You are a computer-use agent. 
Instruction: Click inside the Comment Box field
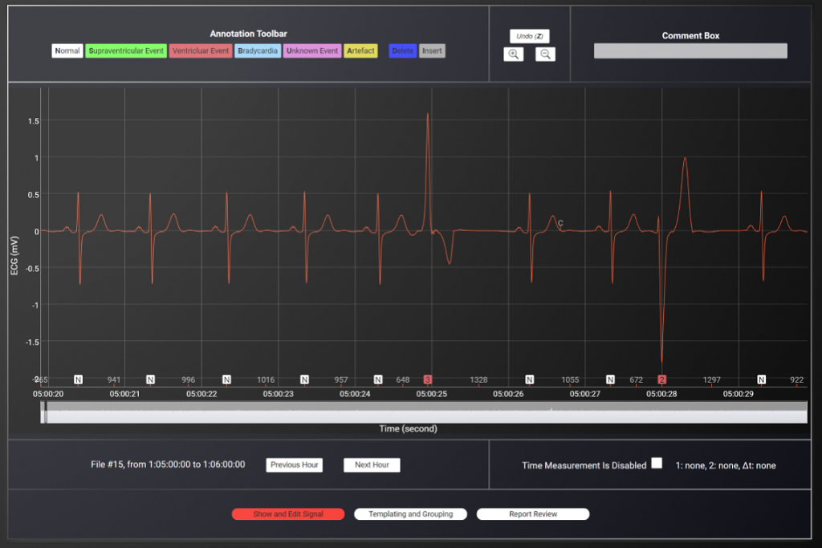click(x=690, y=51)
